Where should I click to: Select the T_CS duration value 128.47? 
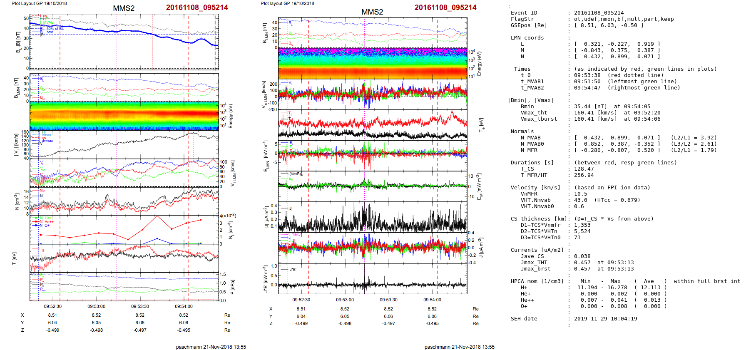tap(584, 169)
